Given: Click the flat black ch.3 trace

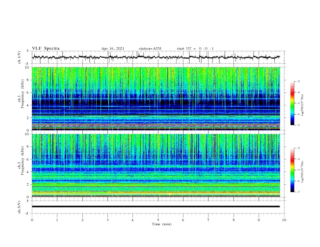Looking at the screenshot, I should point(156,207).
